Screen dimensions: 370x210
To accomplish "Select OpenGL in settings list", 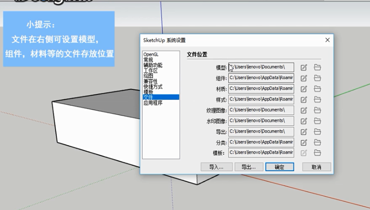I will [x=151, y=55].
